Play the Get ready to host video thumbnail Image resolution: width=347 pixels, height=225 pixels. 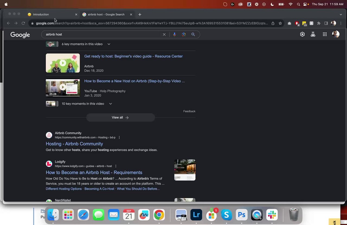pyautogui.click(x=63, y=63)
